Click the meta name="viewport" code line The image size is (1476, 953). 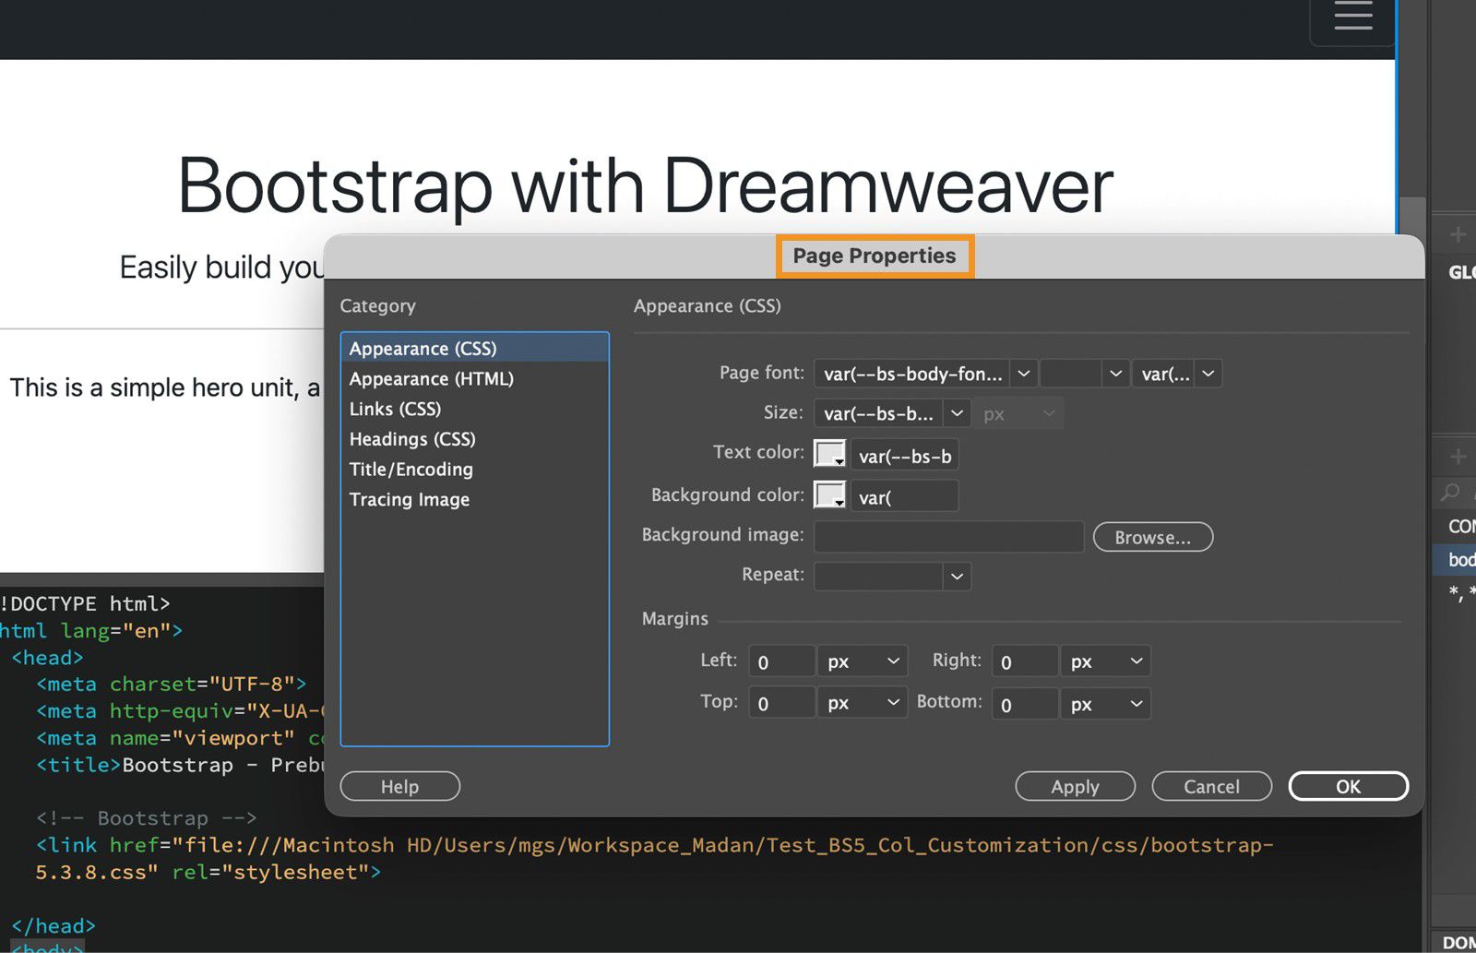tap(181, 738)
